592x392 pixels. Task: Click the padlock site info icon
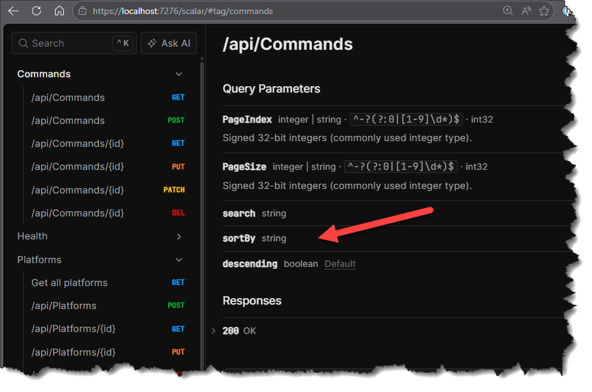point(82,11)
